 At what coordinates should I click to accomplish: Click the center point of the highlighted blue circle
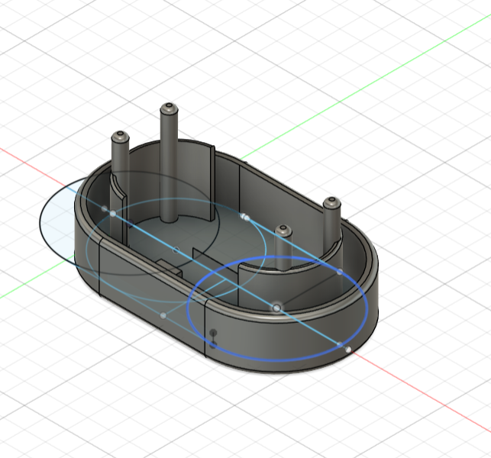pyautogui.click(x=276, y=308)
